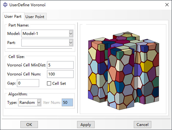
Task: Confirm settings with the OK button
Action: click(x=29, y=124)
